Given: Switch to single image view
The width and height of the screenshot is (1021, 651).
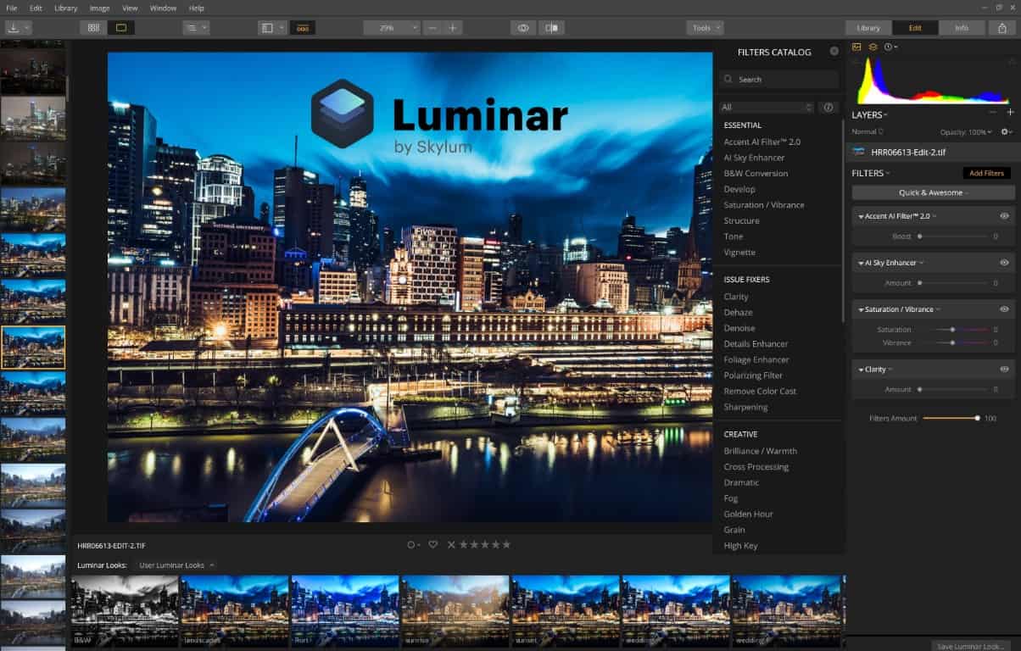Looking at the screenshot, I should pyautogui.click(x=121, y=28).
